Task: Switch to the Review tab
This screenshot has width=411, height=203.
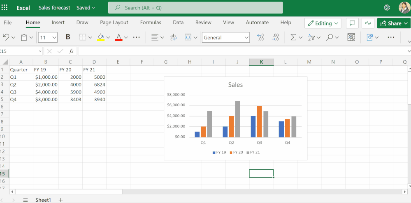Action: click(x=203, y=23)
